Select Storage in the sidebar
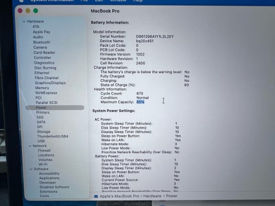Viewport: 275px width, 206px height. (43, 132)
